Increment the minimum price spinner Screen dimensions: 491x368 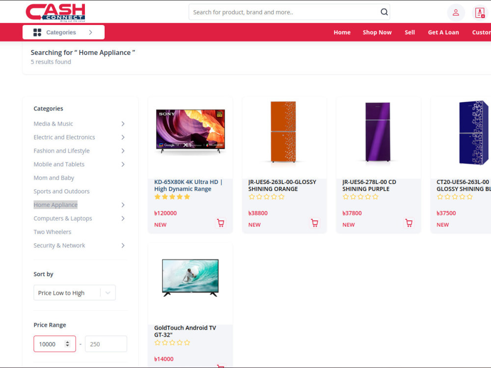[67, 342]
